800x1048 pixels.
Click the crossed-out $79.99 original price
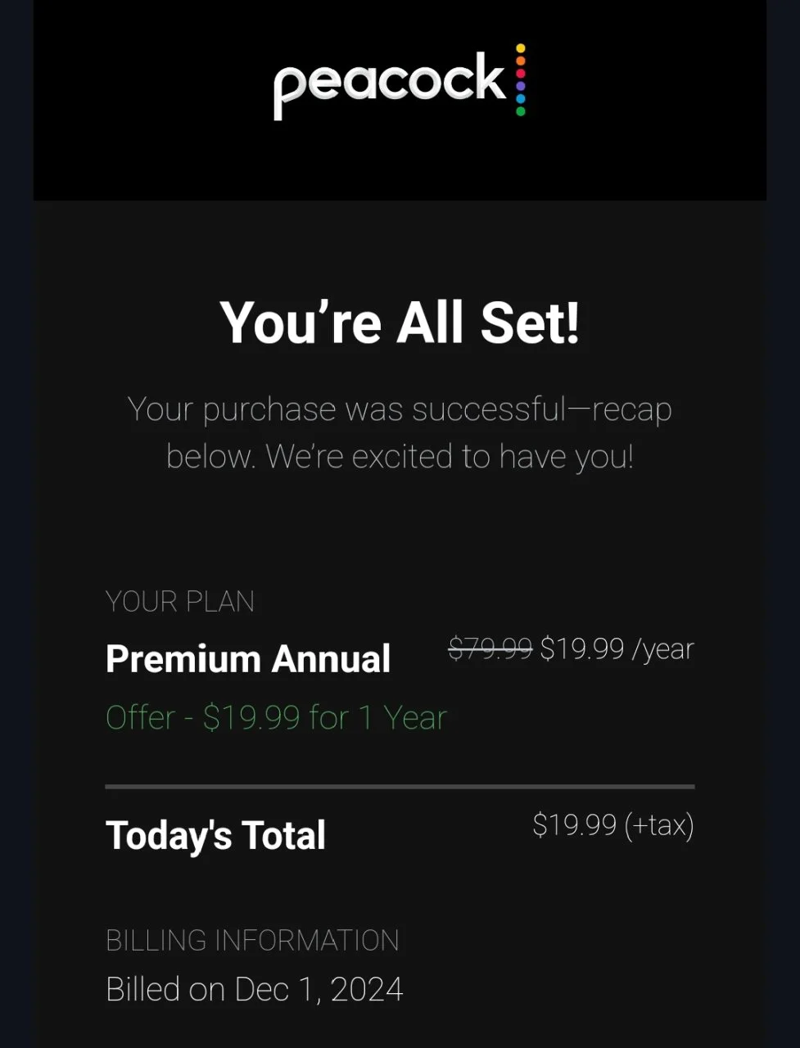coord(490,648)
